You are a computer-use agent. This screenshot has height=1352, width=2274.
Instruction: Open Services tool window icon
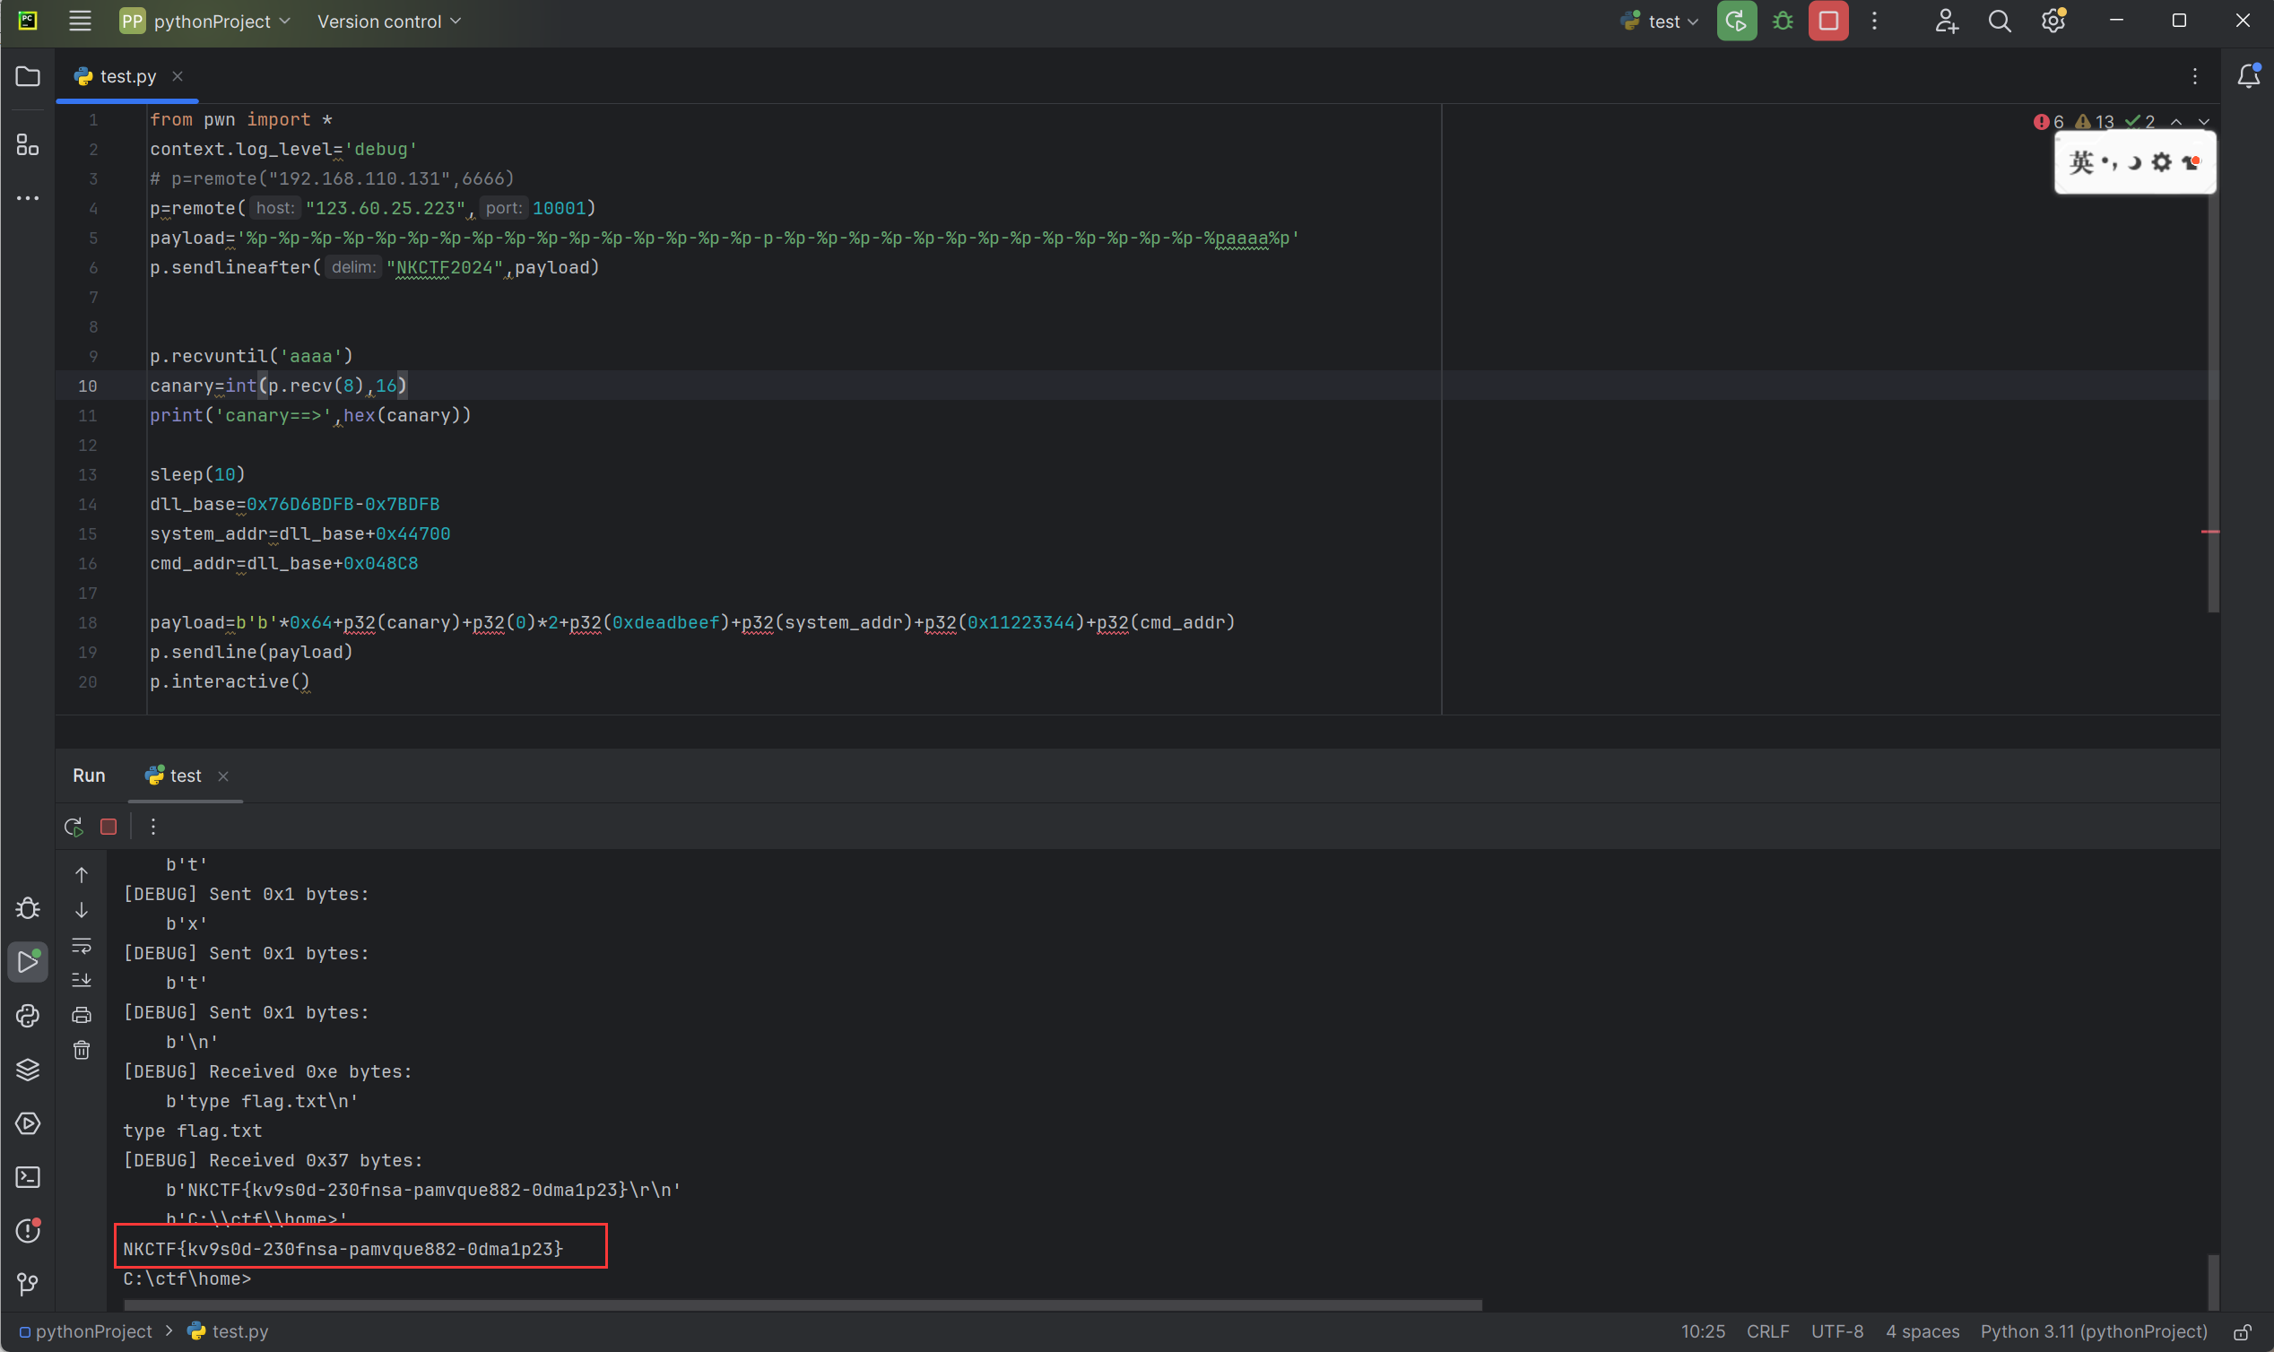point(28,1122)
